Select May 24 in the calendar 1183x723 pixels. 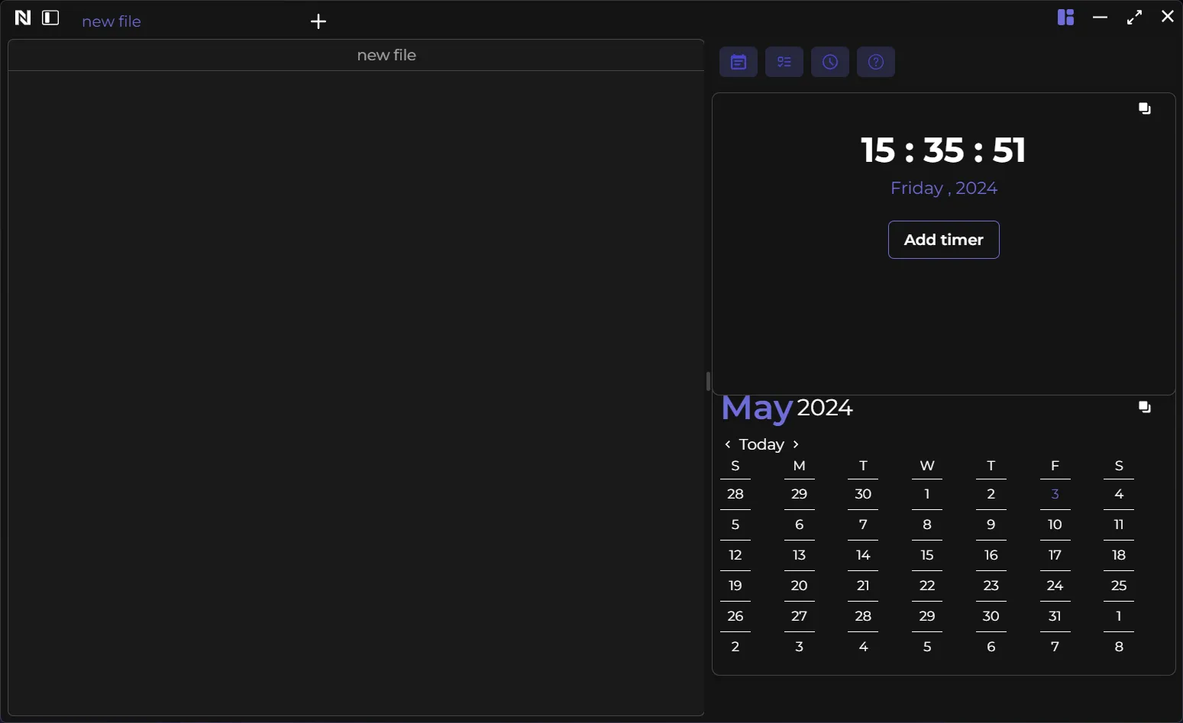point(1055,586)
